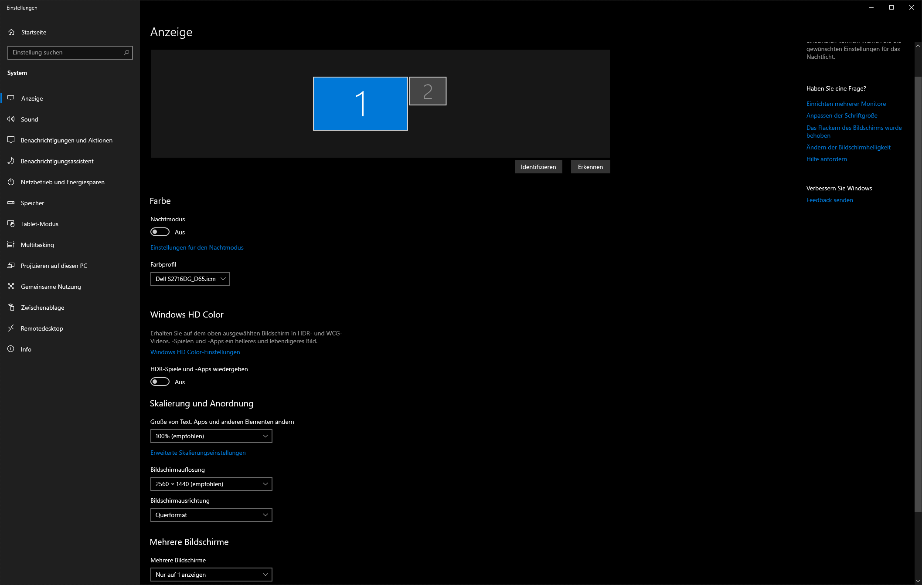Click the Netzbetrieb power icon
This screenshot has height=585, width=922.
point(11,182)
